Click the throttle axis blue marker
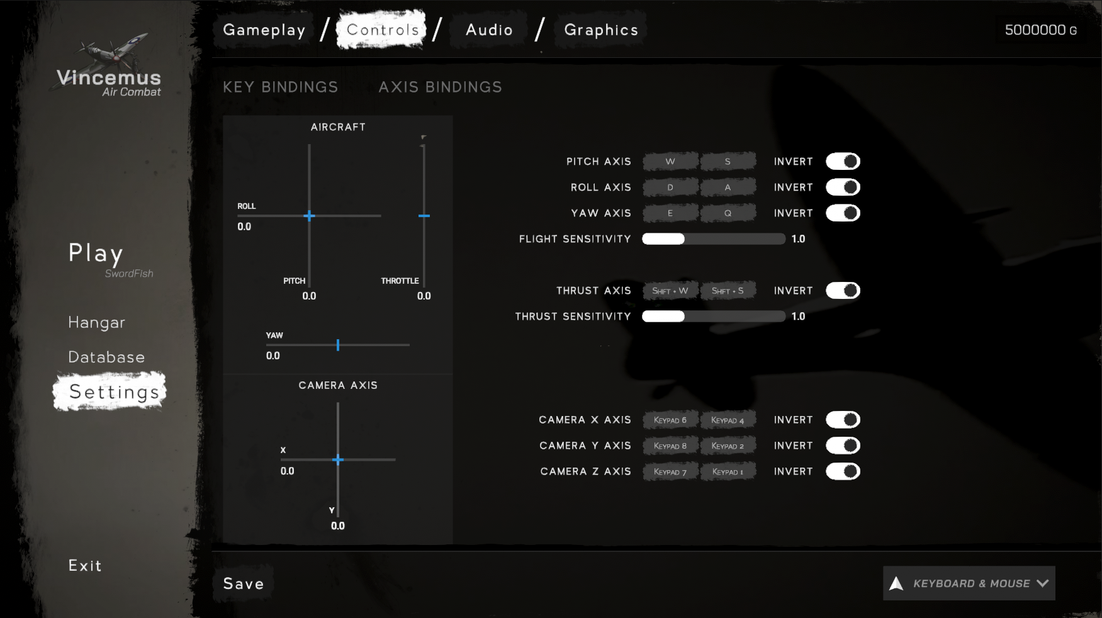This screenshot has width=1102, height=618. (x=424, y=216)
